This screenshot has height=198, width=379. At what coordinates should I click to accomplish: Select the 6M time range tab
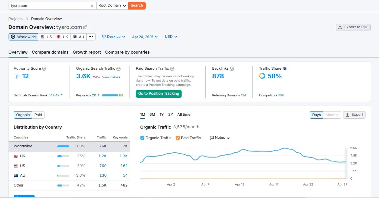[152, 114]
